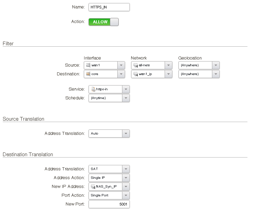Expand the Destination Interface dropdown
The width and height of the screenshot is (263, 216).
pos(121,74)
